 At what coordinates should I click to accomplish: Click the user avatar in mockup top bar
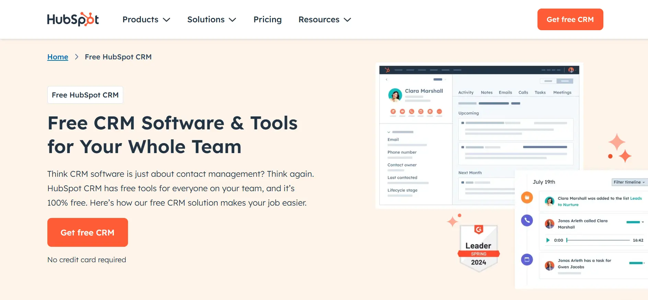click(x=571, y=70)
